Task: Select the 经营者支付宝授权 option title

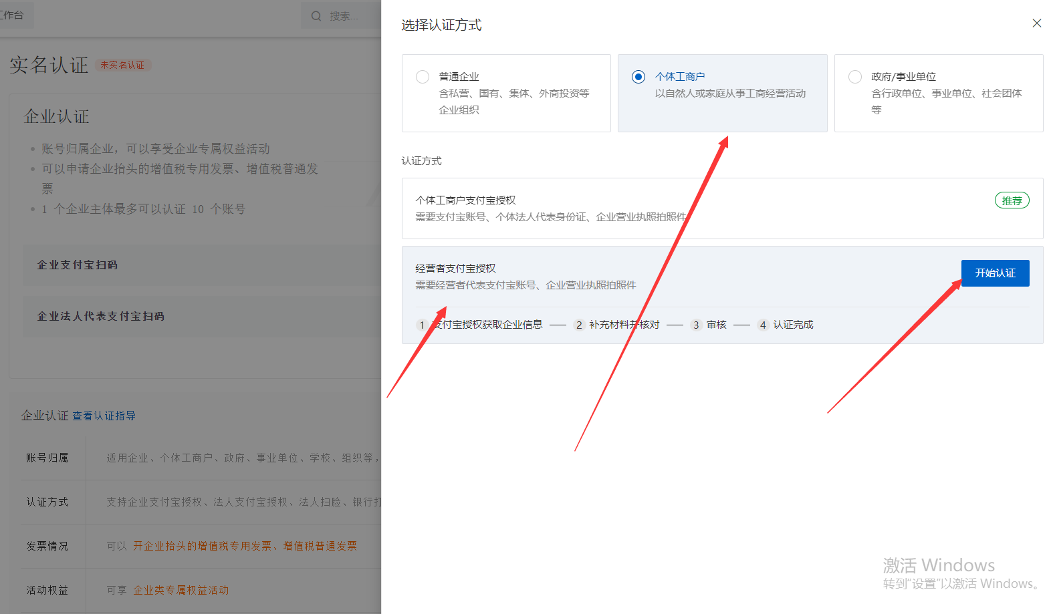Action: point(455,269)
